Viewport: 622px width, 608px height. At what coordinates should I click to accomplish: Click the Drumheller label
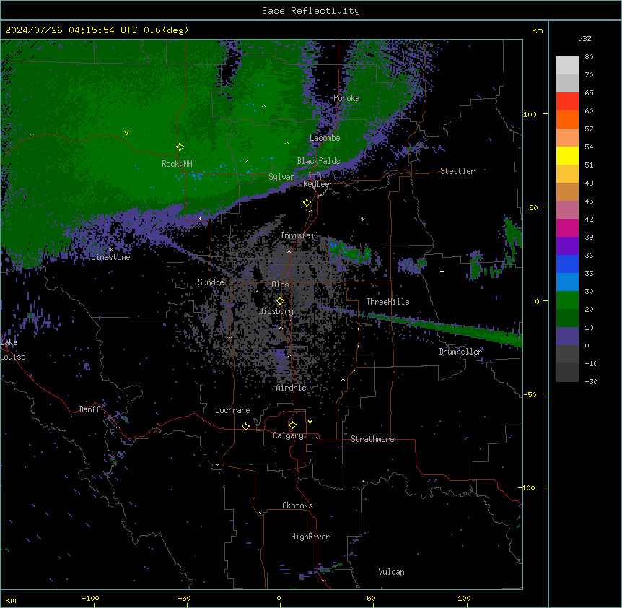tap(460, 352)
